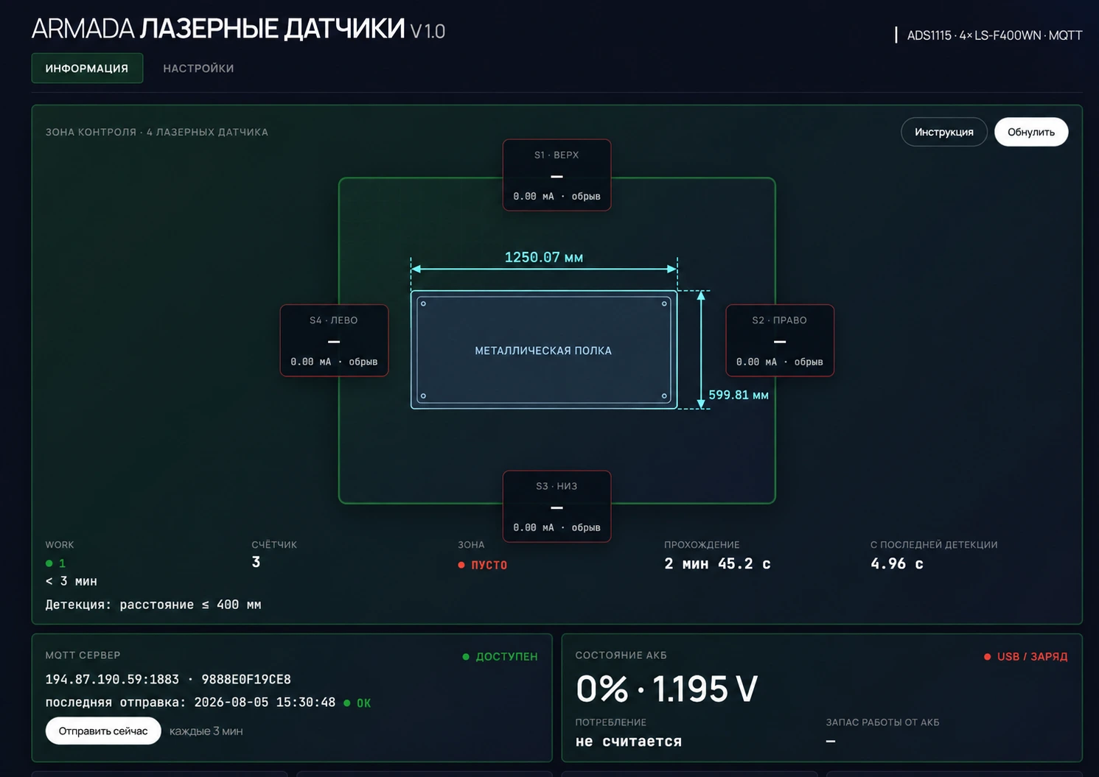Switch to the ИНФОРМАЦИЯ tab
The height and width of the screenshot is (777, 1099).
[x=87, y=68]
